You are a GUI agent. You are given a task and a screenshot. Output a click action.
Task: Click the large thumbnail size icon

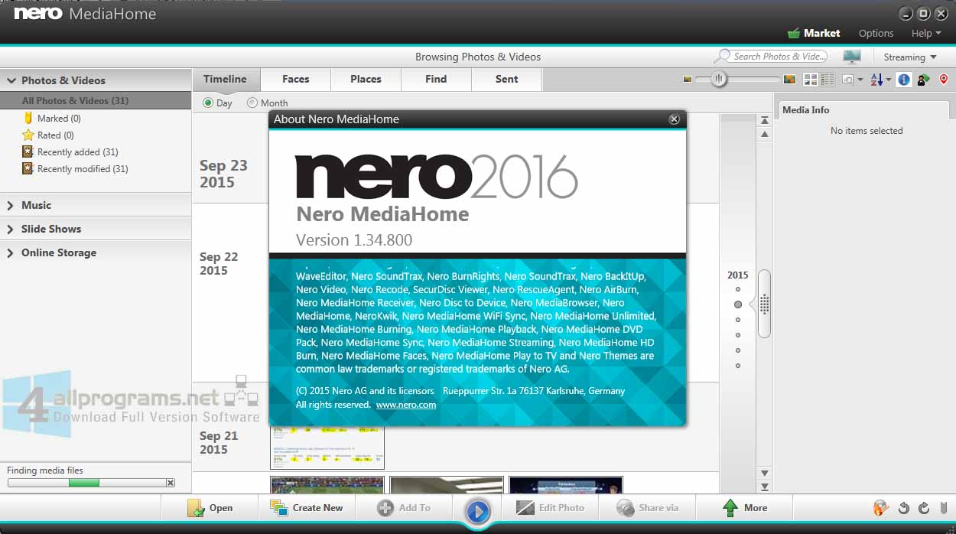pyautogui.click(x=790, y=80)
